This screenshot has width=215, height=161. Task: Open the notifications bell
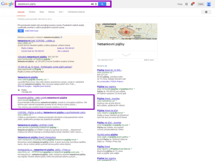click(x=192, y=4)
